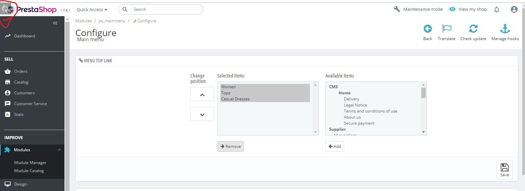Click the Save floppy disk button

coord(505,170)
